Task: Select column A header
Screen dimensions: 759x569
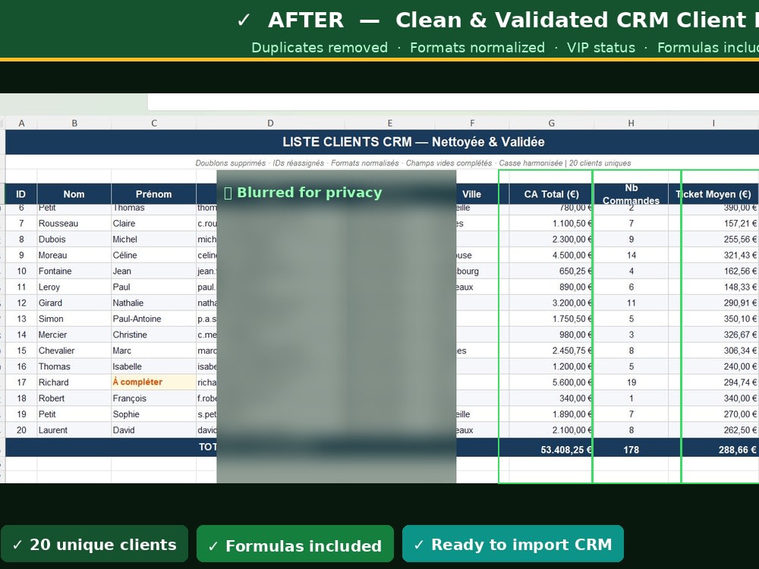Action: coord(21,124)
